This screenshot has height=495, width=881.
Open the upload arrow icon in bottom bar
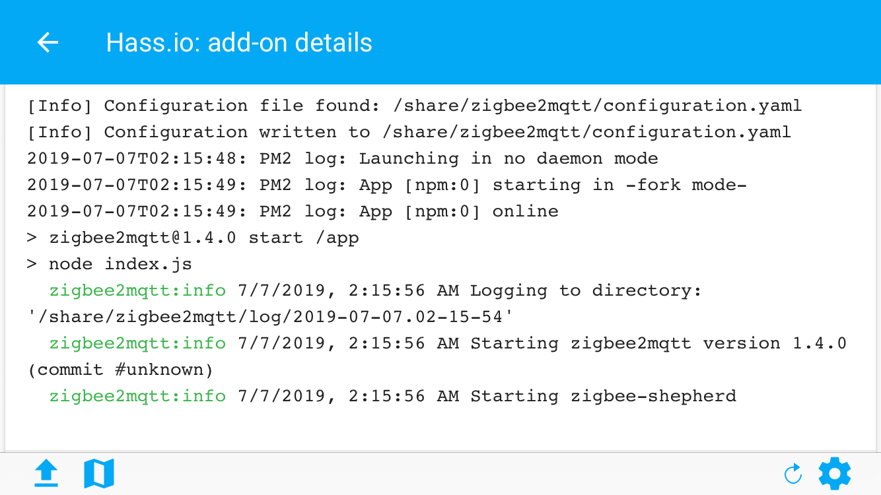tap(46, 473)
